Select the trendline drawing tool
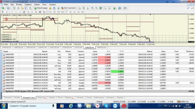 pos(20,12)
